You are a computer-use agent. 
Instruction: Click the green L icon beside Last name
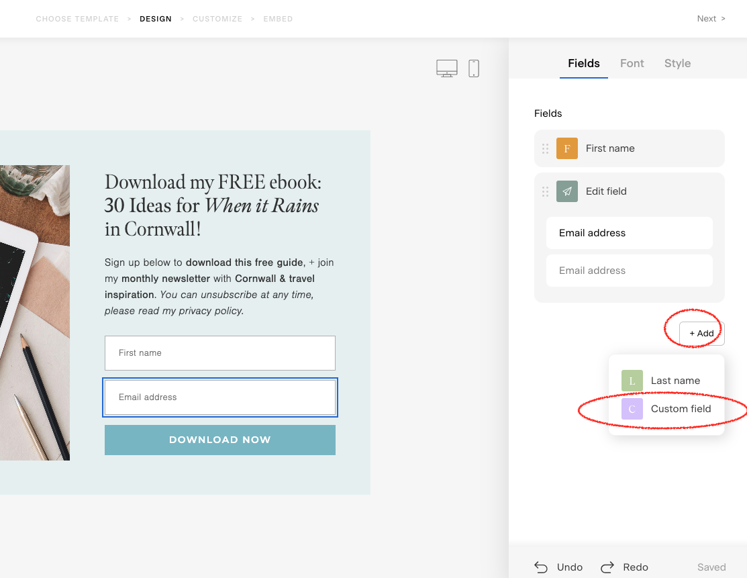pyautogui.click(x=632, y=381)
